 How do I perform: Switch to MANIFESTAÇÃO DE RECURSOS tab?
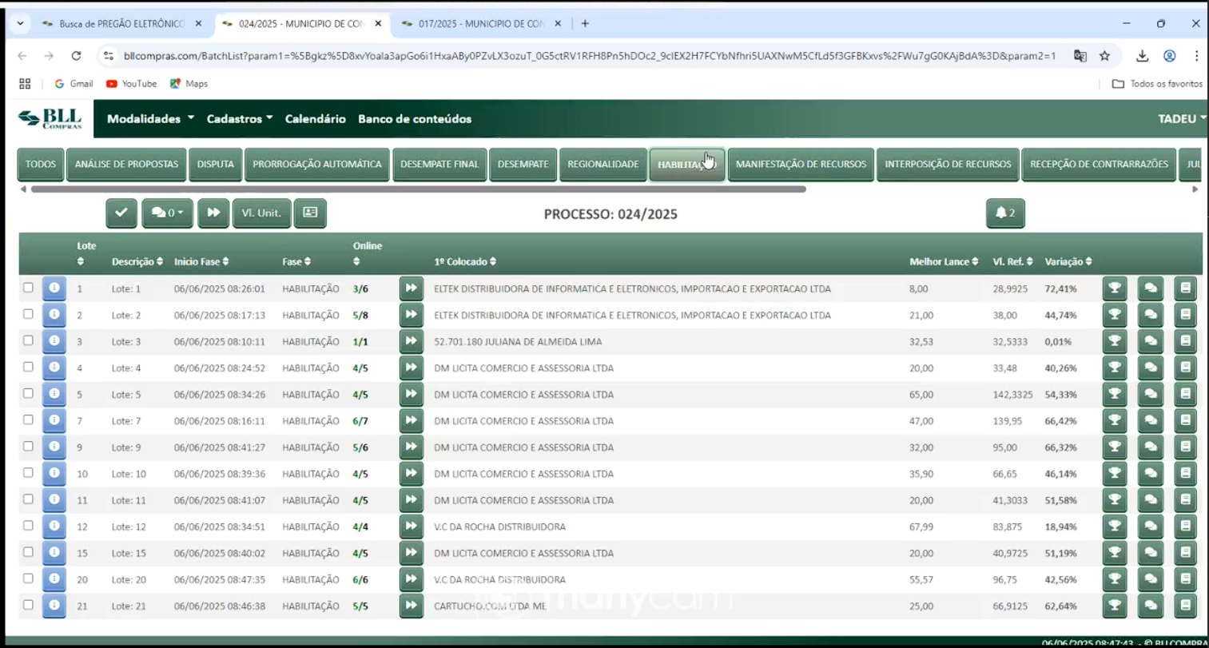[x=801, y=165]
